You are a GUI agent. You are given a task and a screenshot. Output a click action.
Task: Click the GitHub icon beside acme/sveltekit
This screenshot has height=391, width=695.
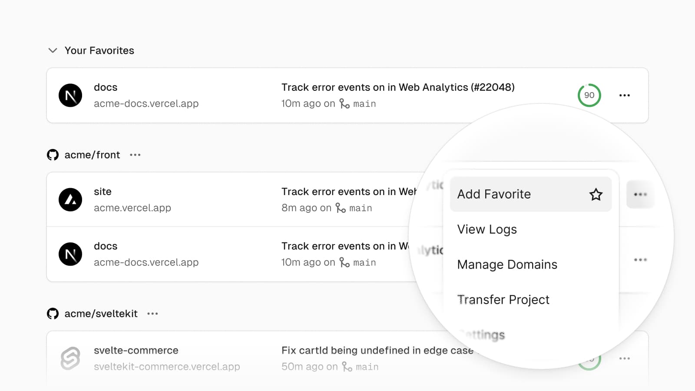[53, 314]
